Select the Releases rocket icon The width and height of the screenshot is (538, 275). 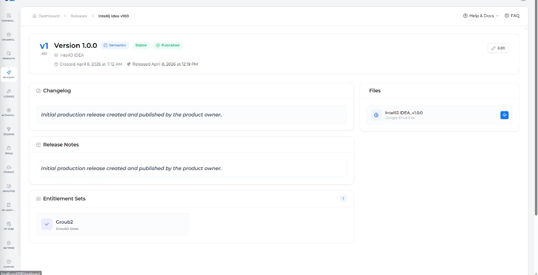9,74
